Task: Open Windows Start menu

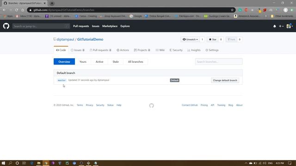Action: coord(3,163)
